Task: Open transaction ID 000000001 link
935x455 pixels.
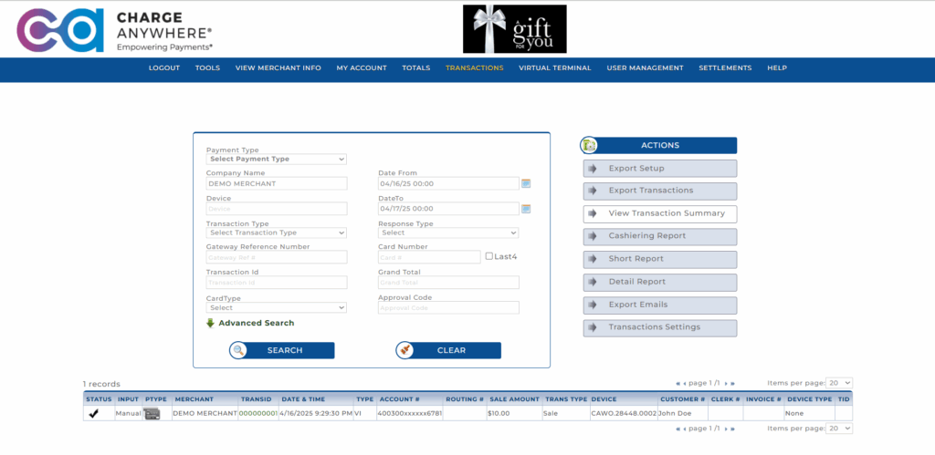Action: tap(257, 414)
